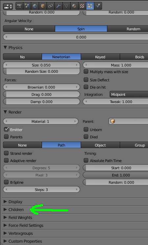
Task: Click the Damp: 0.000 slider
Action: pyautogui.click(x=41, y=102)
